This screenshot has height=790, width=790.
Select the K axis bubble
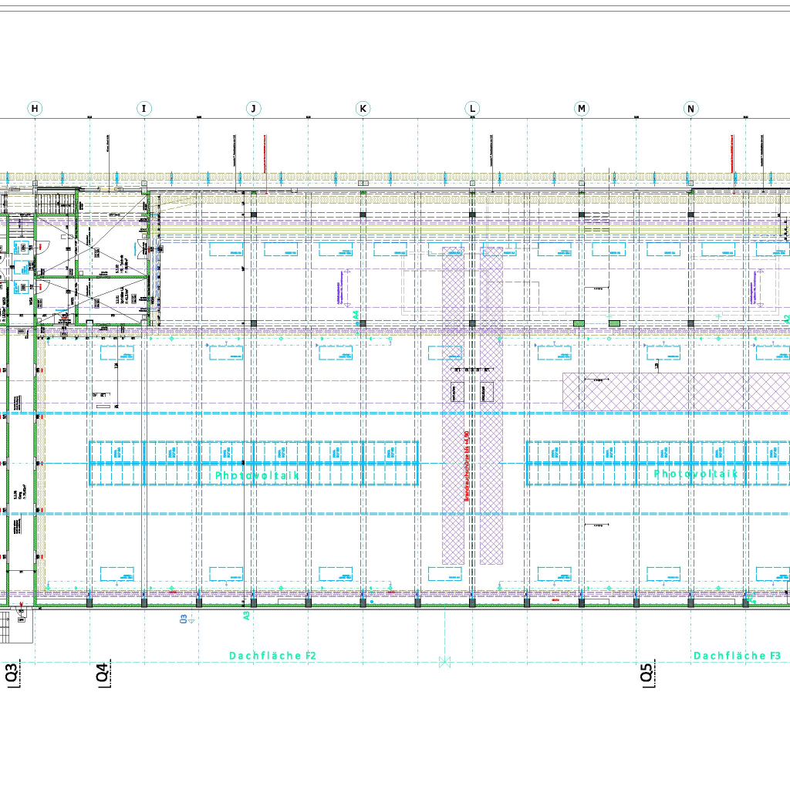[363, 109]
